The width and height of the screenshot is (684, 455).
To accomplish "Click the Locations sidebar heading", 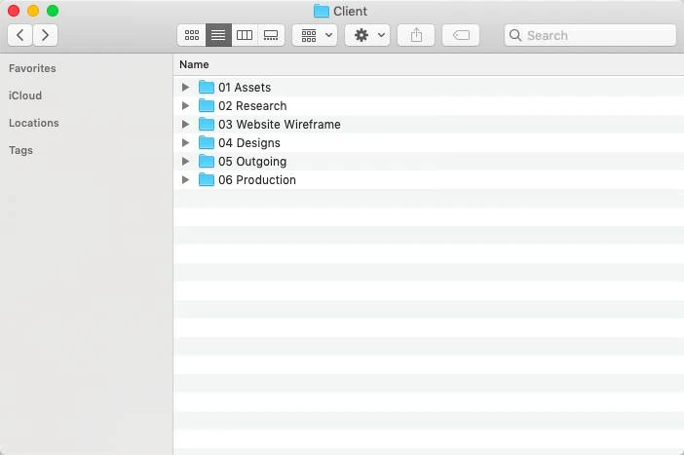I will click(x=33, y=123).
